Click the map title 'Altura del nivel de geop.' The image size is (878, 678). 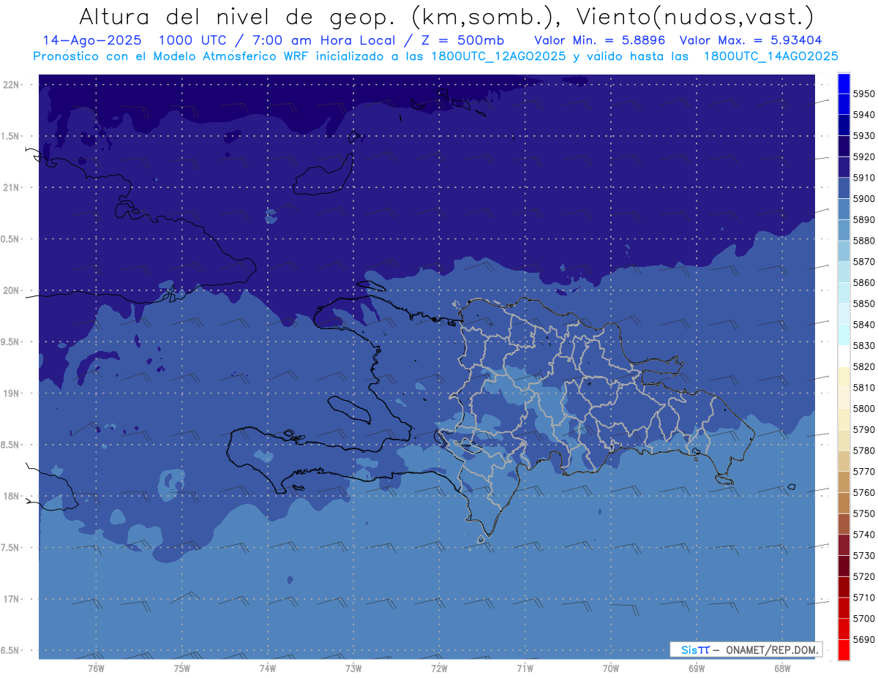point(237,17)
